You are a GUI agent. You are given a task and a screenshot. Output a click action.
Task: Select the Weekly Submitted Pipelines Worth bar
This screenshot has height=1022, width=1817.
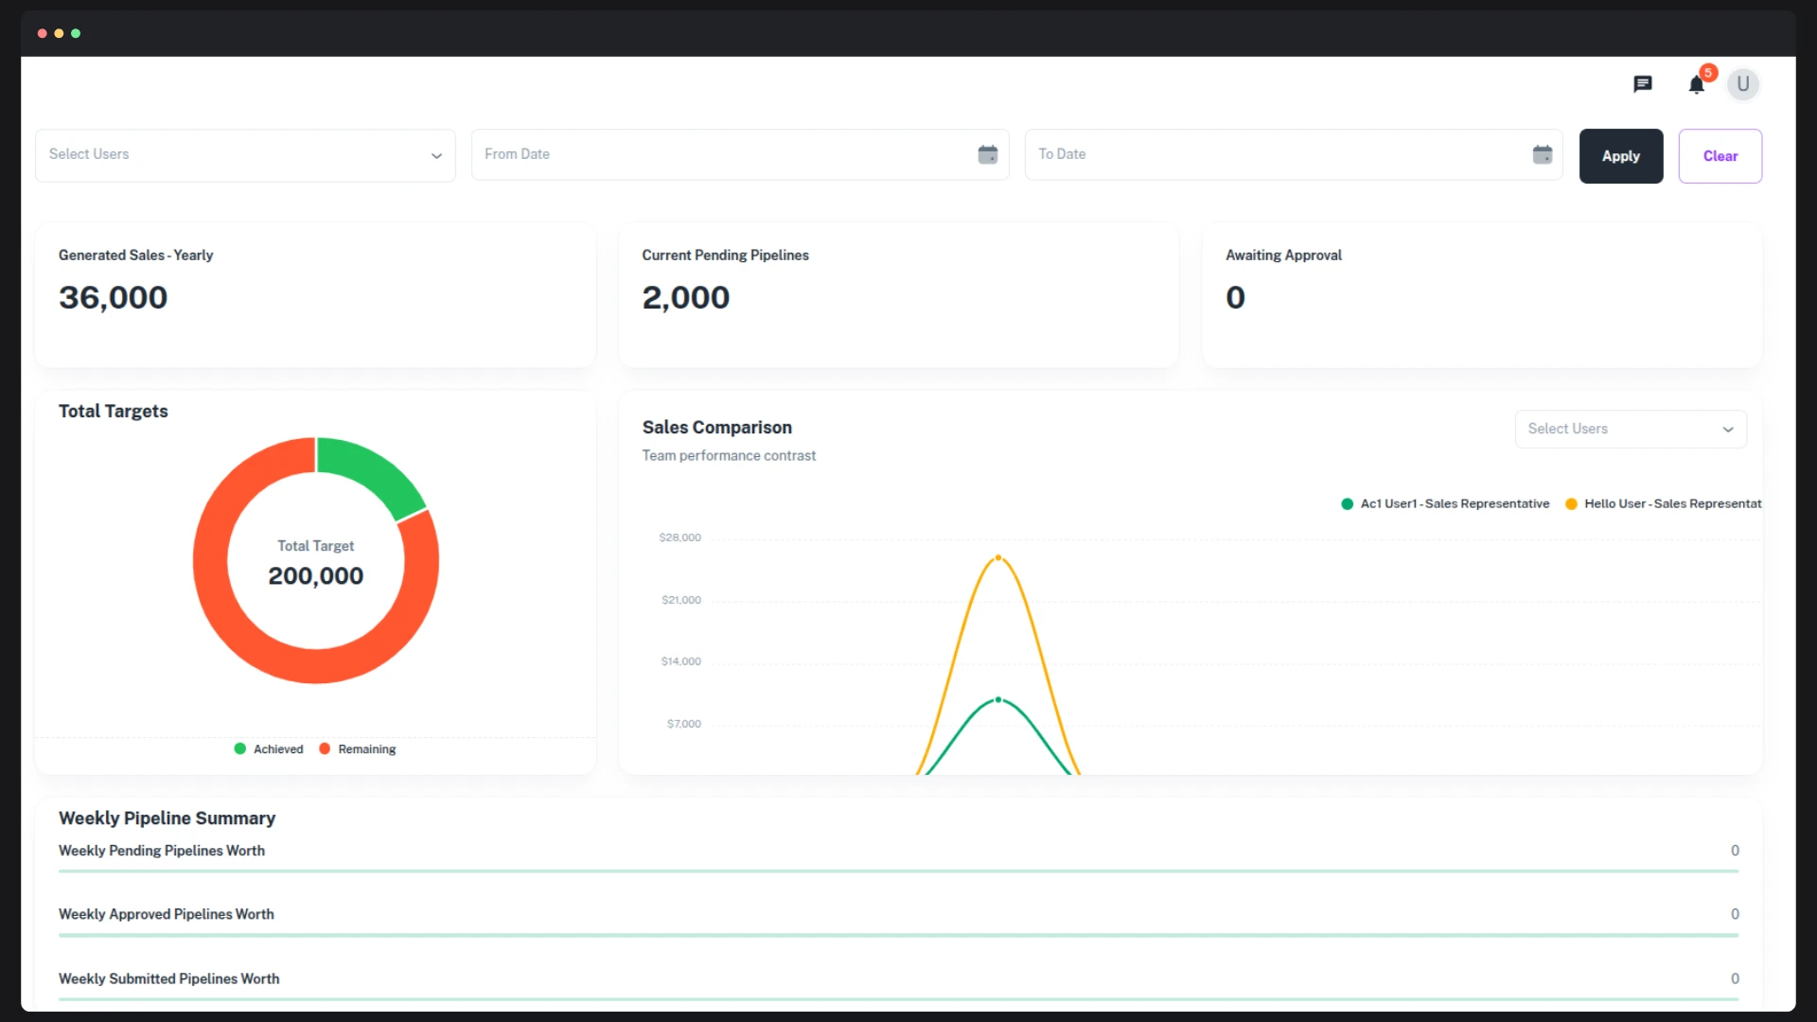coord(898,998)
